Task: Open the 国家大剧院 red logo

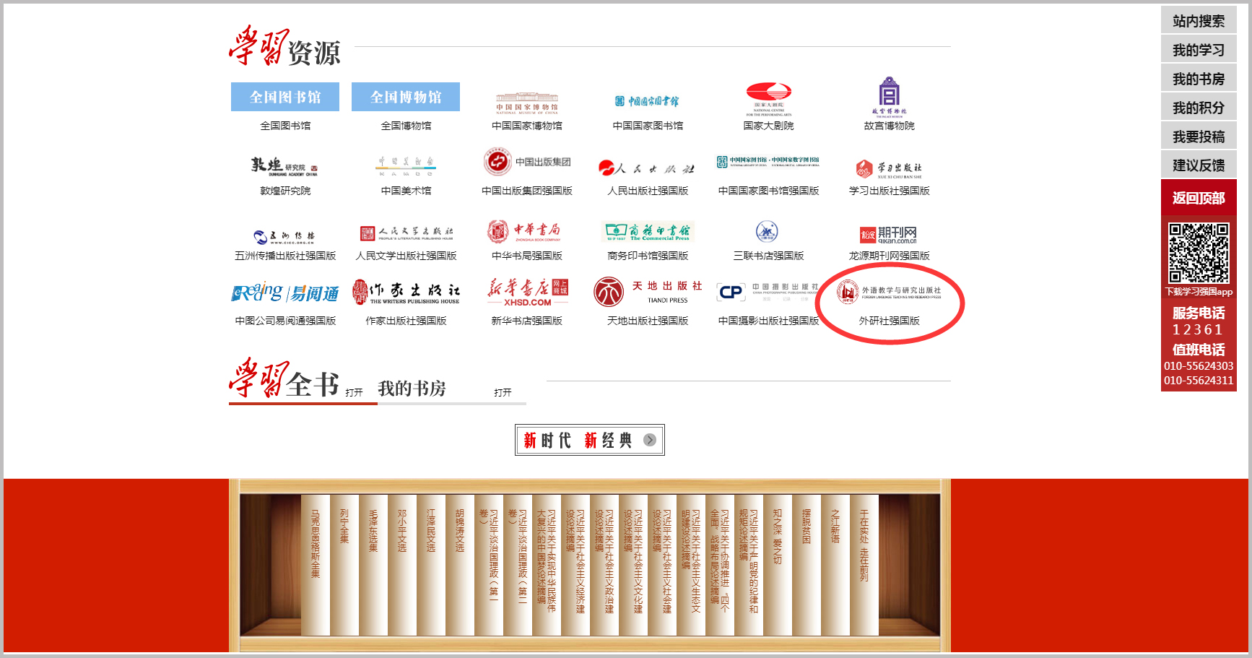Action: point(768,99)
